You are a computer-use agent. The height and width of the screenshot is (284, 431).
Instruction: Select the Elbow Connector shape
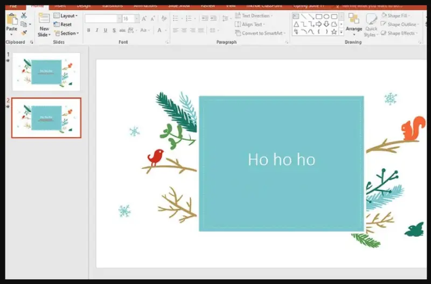click(303, 24)
